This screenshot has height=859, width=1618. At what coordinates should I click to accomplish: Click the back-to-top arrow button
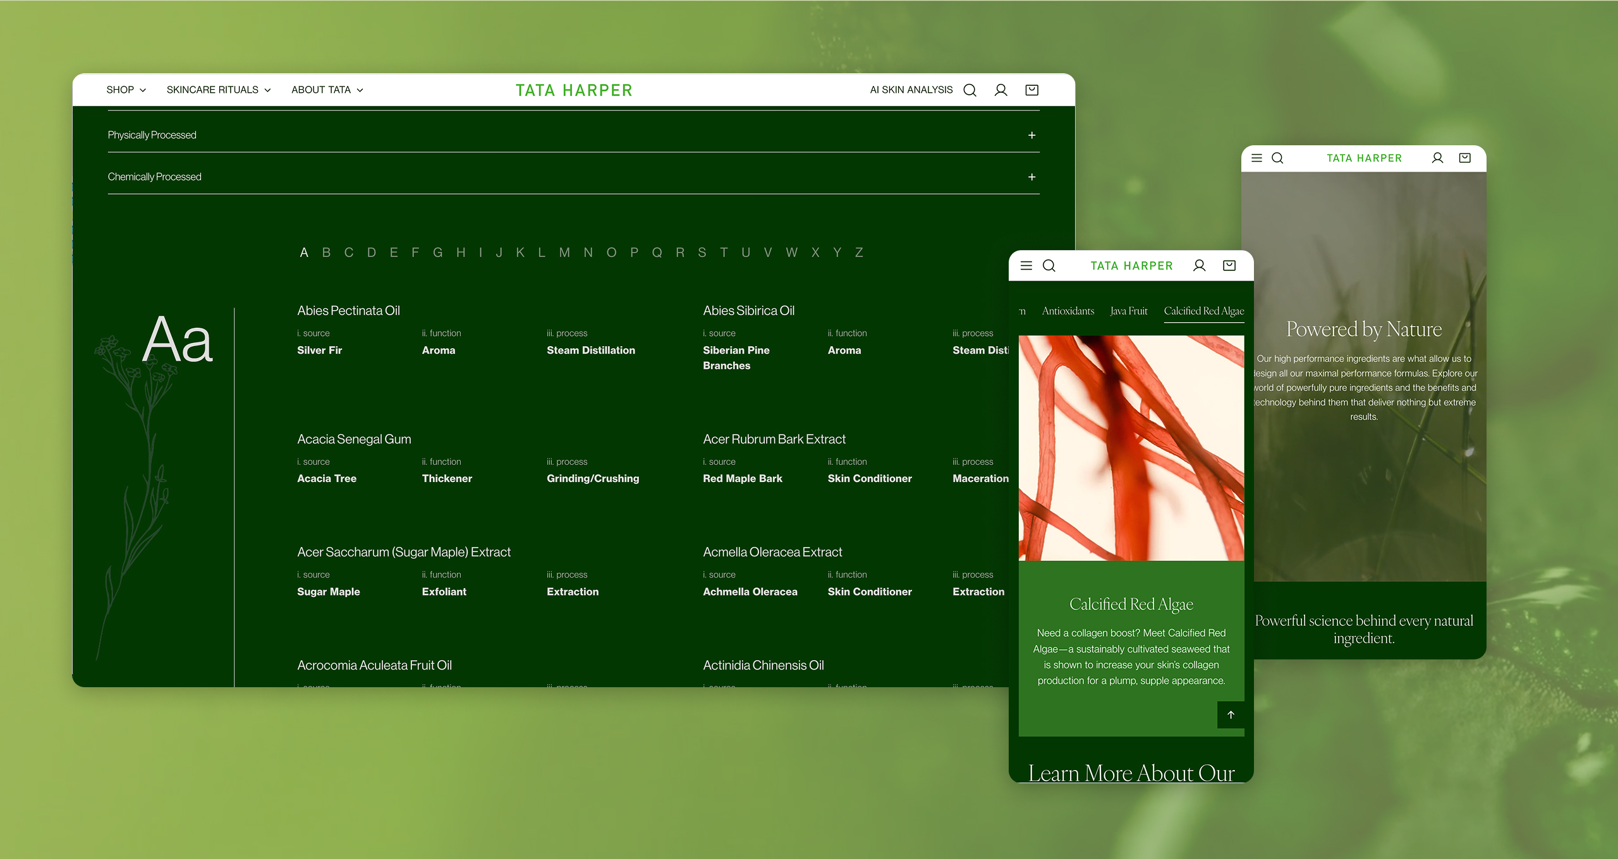pyautogui.click(x=1231, y=714)
